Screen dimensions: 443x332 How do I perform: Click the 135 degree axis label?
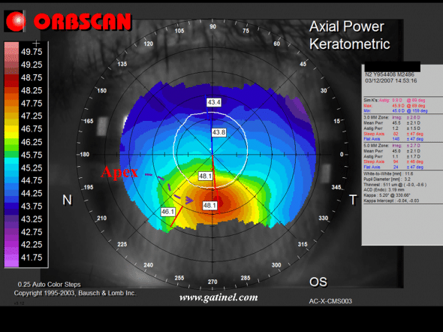tap(122, 64)
